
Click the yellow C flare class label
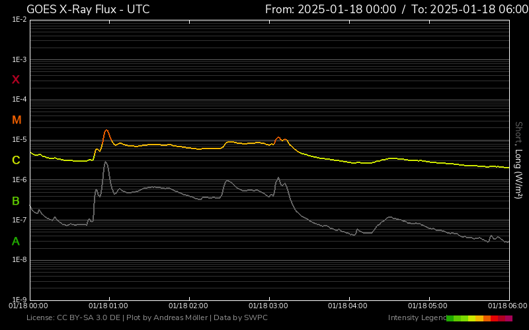(x=16, y=160)
